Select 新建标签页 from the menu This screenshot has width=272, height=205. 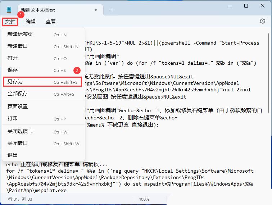point(44,34)
